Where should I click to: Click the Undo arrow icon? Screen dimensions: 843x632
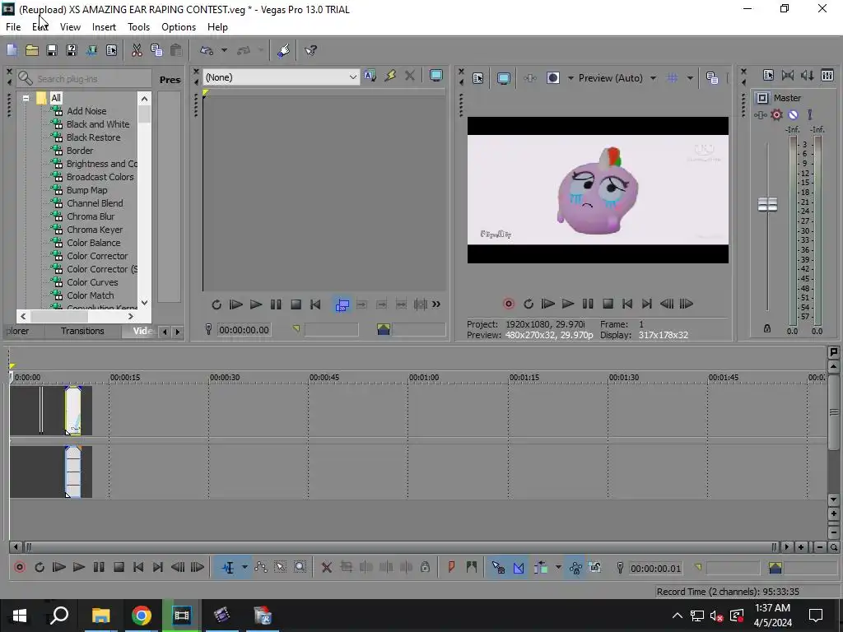(207, 50)
